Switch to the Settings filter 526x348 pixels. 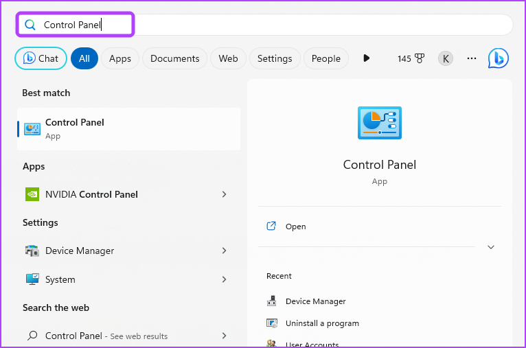(x=275, y=58)
